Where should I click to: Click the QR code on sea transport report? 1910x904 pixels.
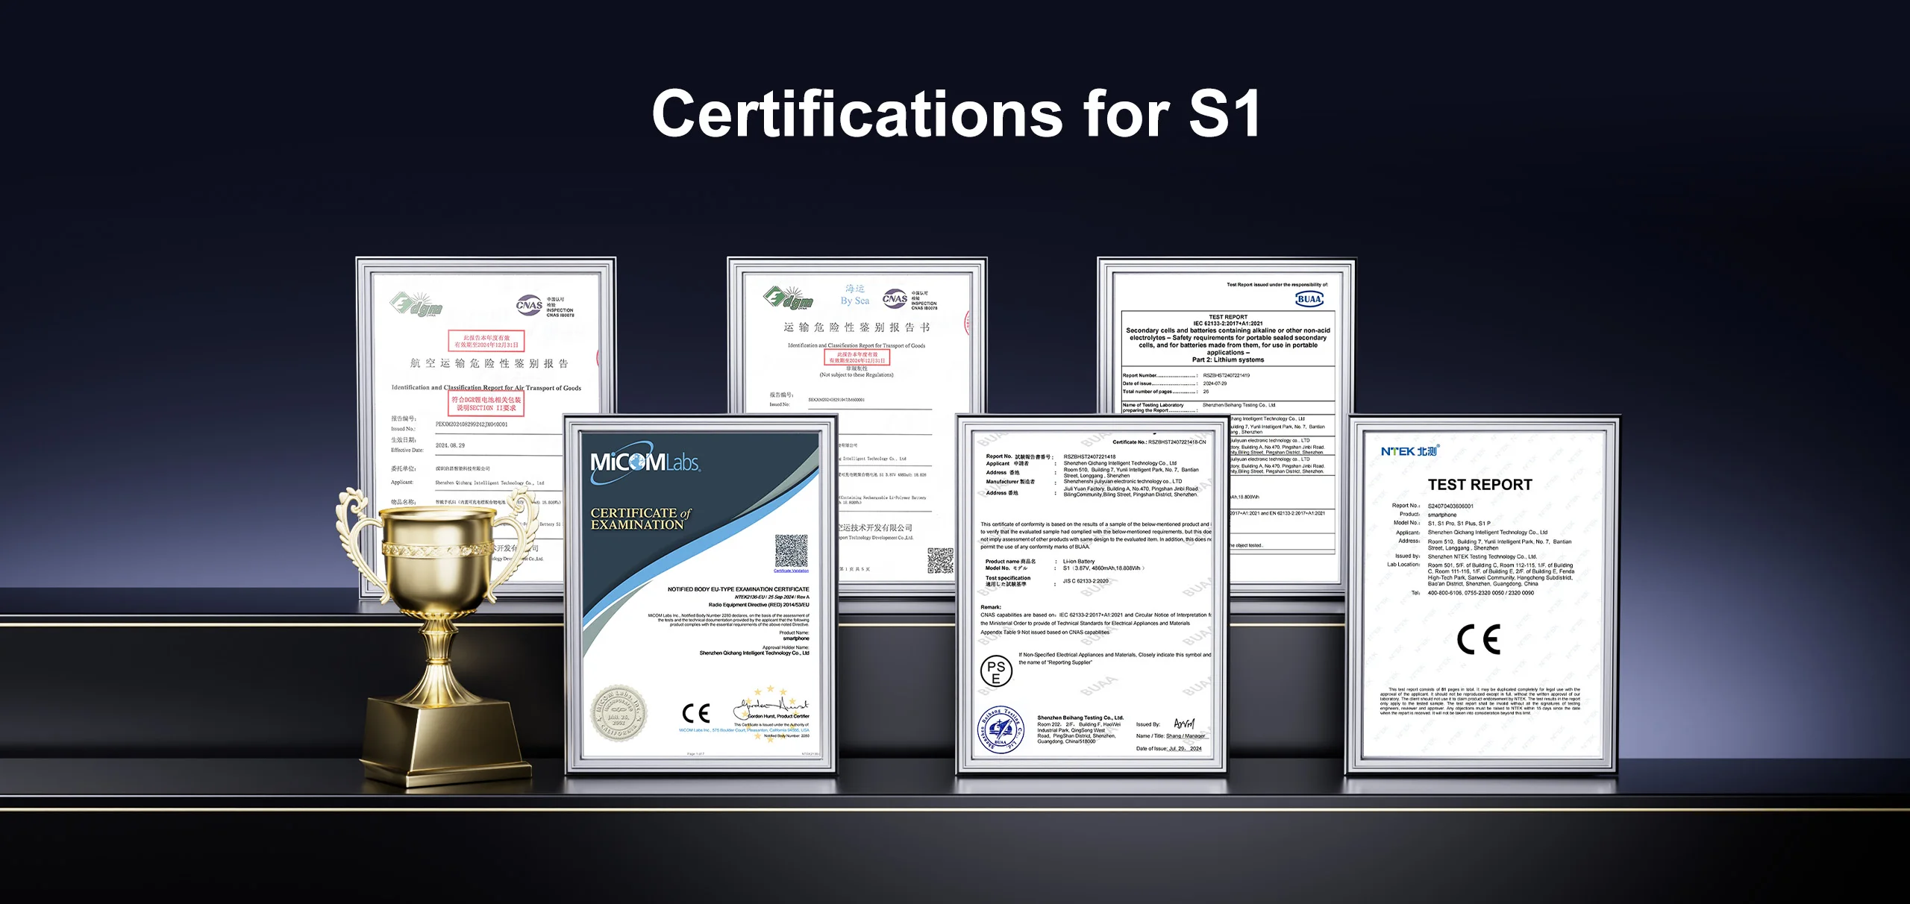pos(940,559)
